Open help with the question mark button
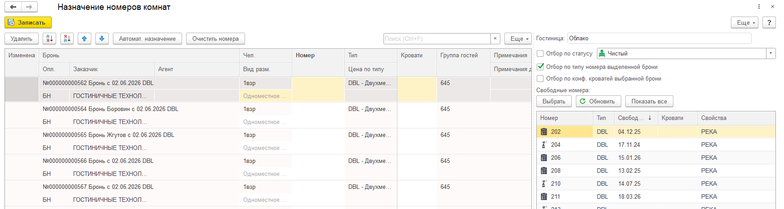 pos(769,22)
